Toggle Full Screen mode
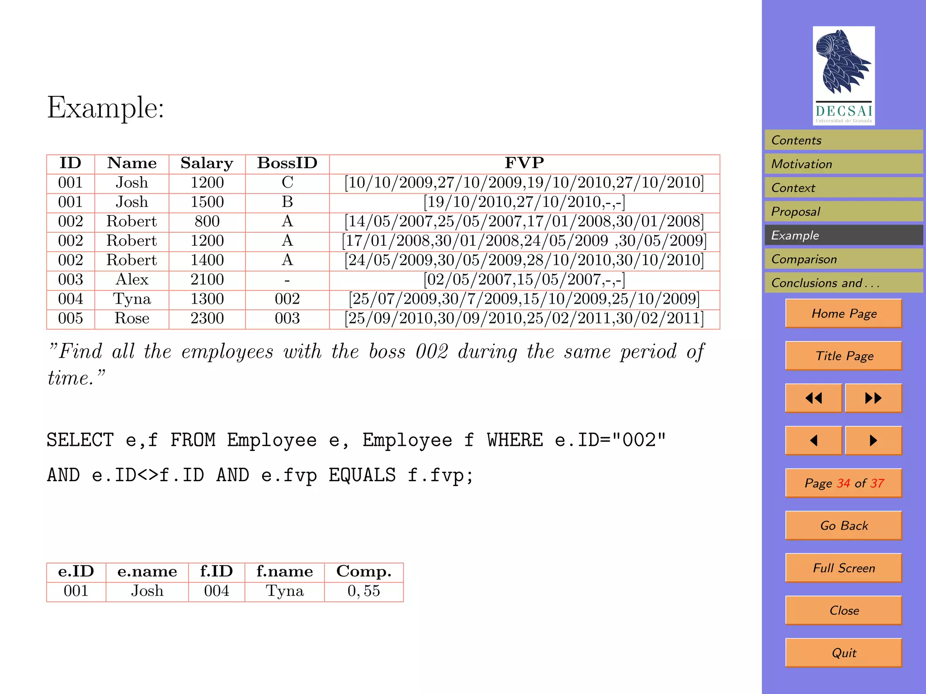926x694 pixels. [x=844, y=568]
